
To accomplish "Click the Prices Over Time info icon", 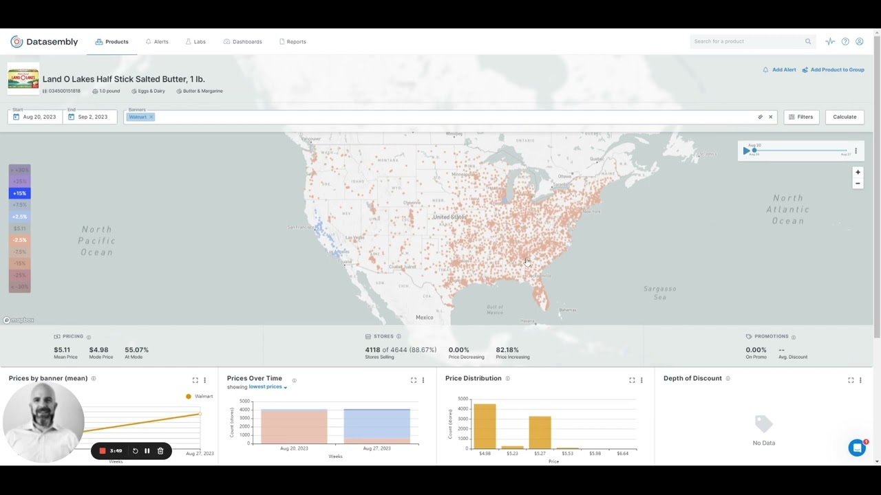I will (x=294, y=380).
